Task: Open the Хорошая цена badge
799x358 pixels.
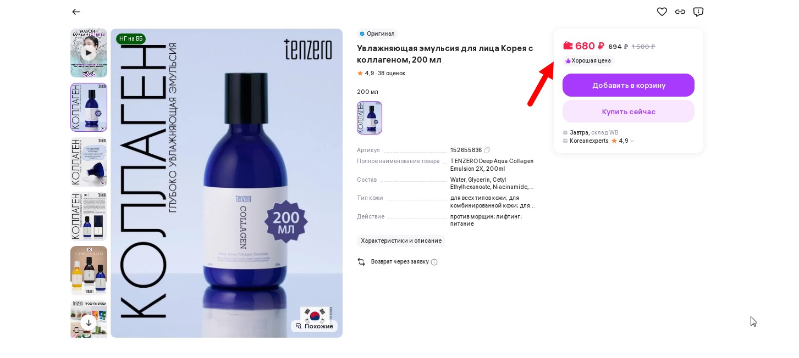Action: point(588,61)
